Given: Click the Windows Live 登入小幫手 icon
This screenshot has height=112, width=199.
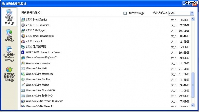Looking at the screenshot, I should tap(23, 91).
